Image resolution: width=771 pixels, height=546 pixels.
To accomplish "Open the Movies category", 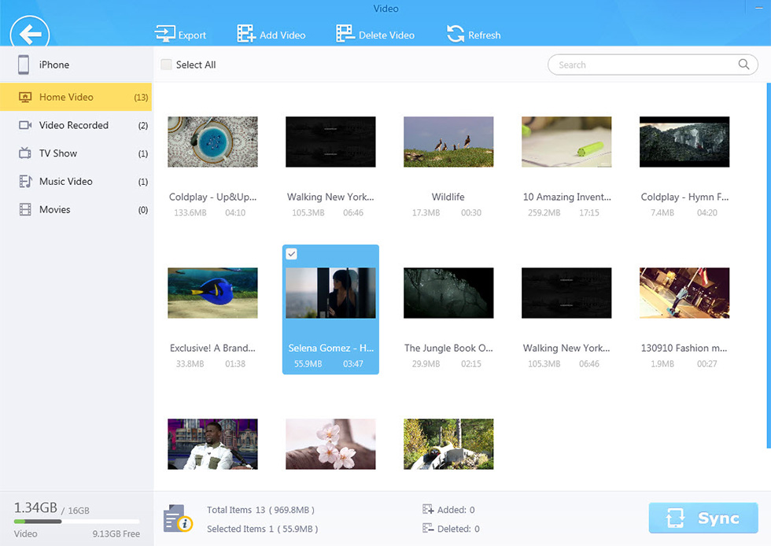I will (x=76, y=209).
